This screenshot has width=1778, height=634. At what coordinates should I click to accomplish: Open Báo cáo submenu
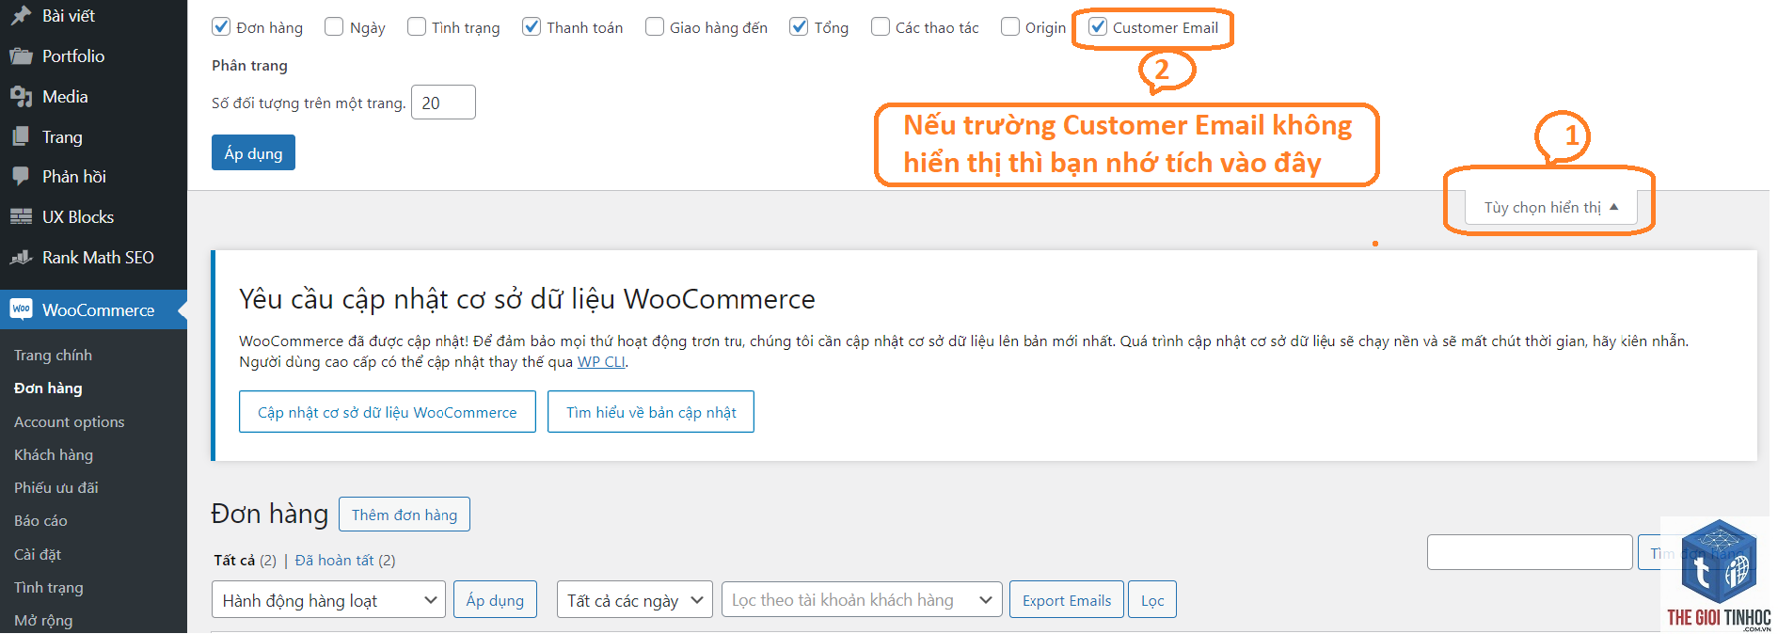[x=40, y=521]
